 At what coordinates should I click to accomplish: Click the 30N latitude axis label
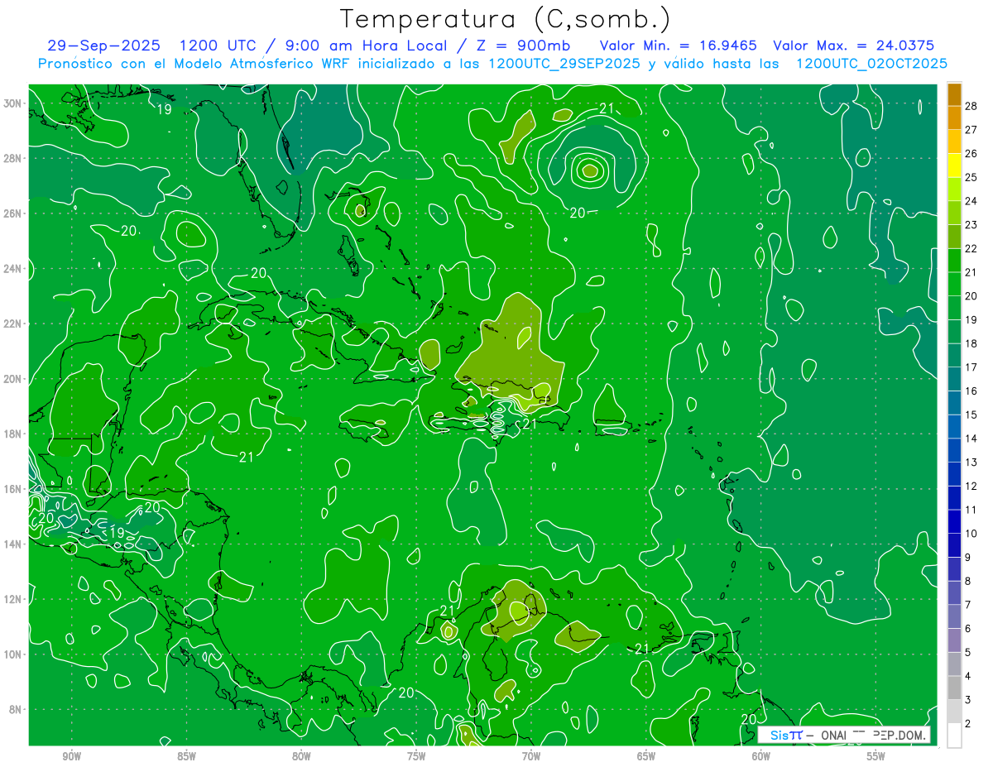pyautogui.click(x=13, y=103)
